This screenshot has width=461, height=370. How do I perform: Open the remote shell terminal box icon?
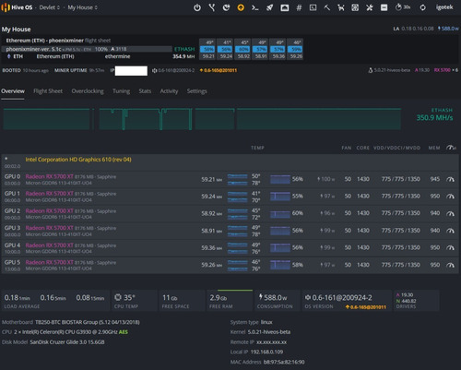pyautogui.click(x=313, y=7)
